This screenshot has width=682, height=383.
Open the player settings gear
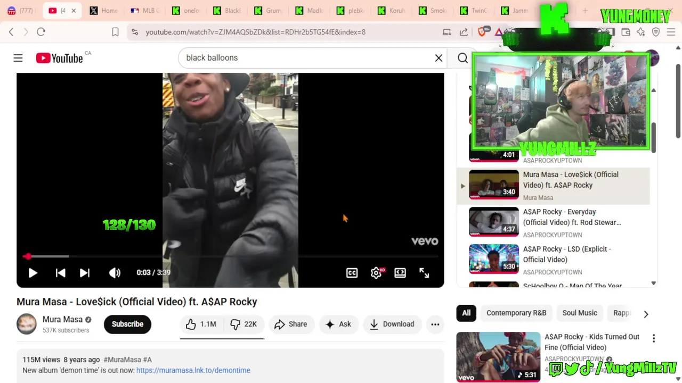coord(376,273)
